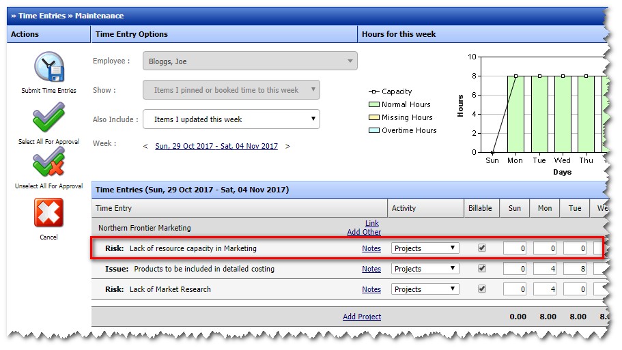This screenshot has height=350, width=622.
Task: Click the Mon column header in table
Action: pyautogui.click(x=545, y=208)
